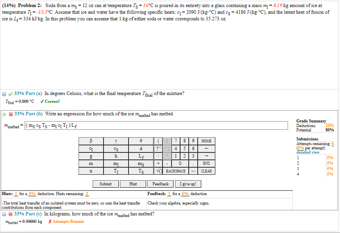The image size is (340, 233).
Task: Click inside the m_melted expression field
Action: tap(156, 125)
